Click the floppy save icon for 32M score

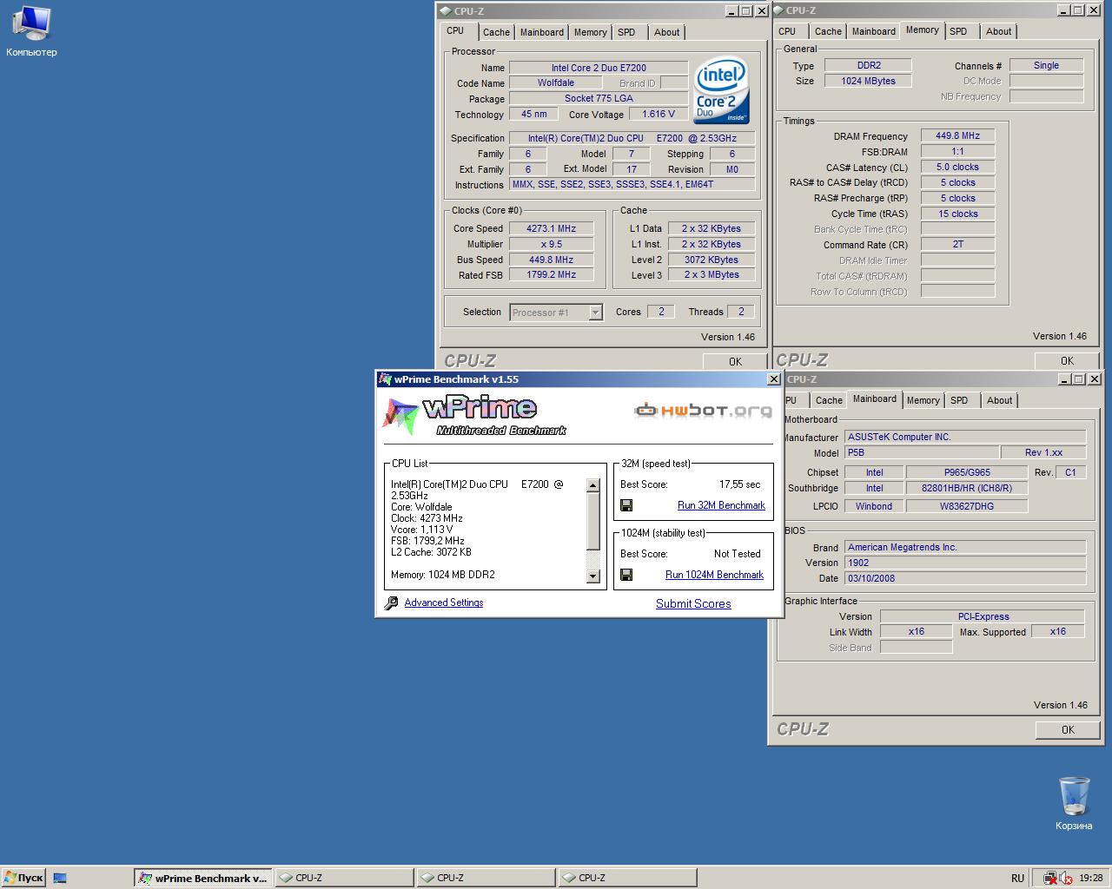(x=626, y=505)
